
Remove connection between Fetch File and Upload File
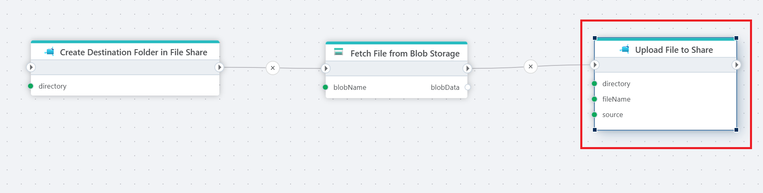[531, 66]
